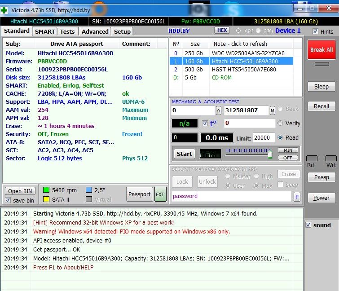This screenshot has height=291, width=339.
Task: Click the Rd indicator box
Action: coord(312,158)
